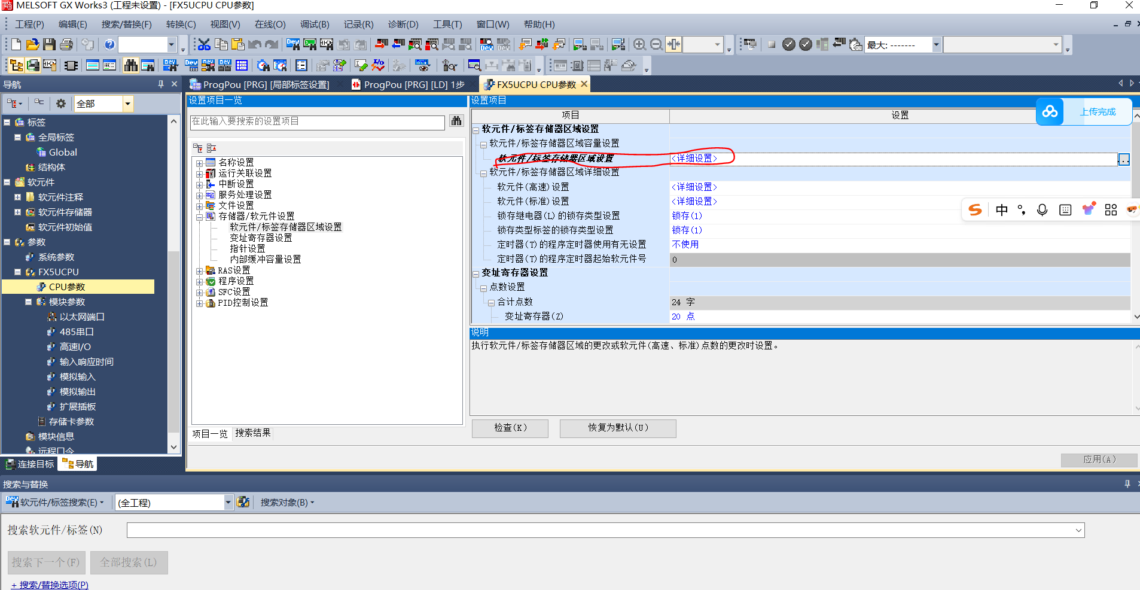Open the Help question mark icon
Image resolution: width=1140 pixels, height=590 pixels.
point(109,44)
